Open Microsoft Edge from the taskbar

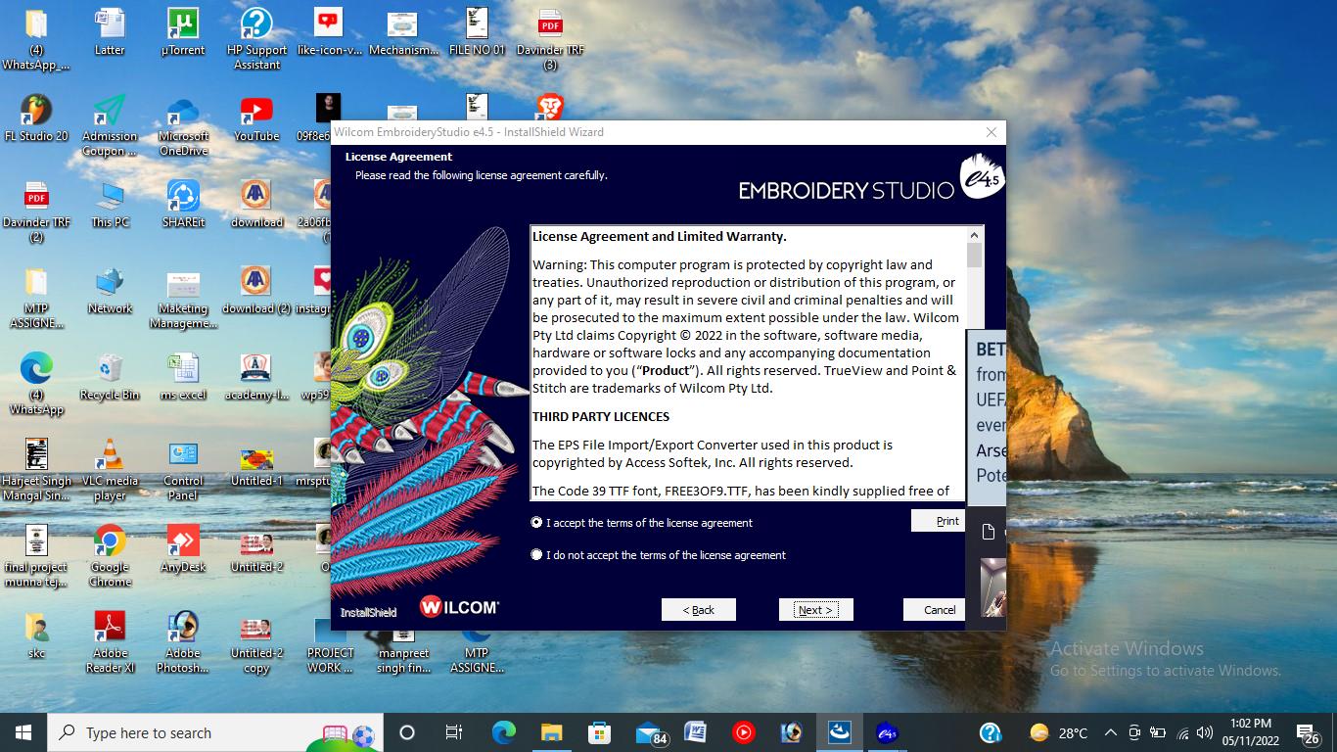point(504,732)
